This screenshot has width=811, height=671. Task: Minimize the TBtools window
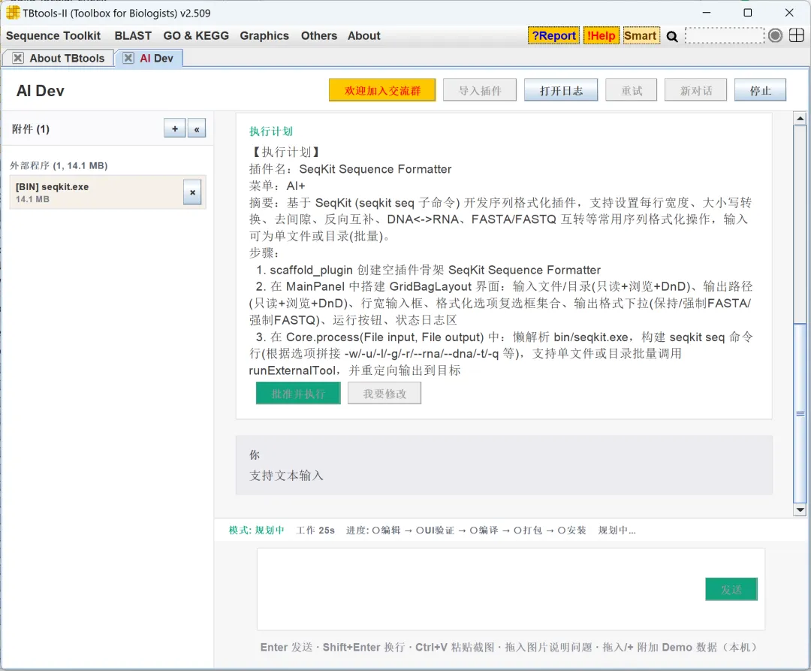click(707, 13)
